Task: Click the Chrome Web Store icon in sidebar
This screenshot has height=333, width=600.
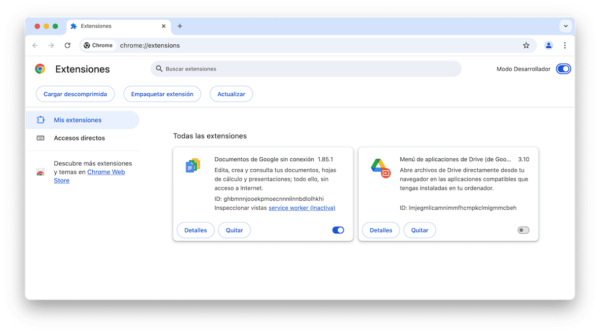Action: 40,172
